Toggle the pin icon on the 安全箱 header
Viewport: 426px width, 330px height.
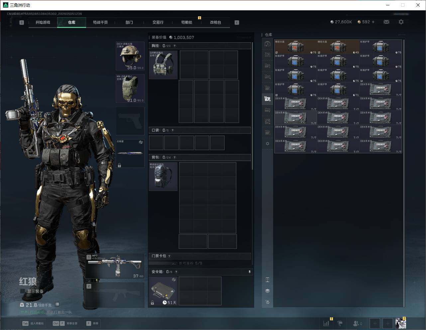click(x=250, y=272)
